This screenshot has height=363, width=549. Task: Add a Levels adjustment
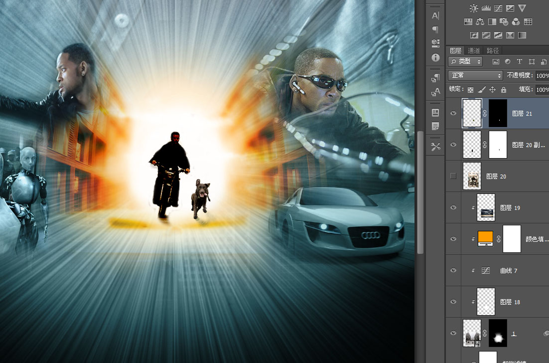tap(486, 8)
